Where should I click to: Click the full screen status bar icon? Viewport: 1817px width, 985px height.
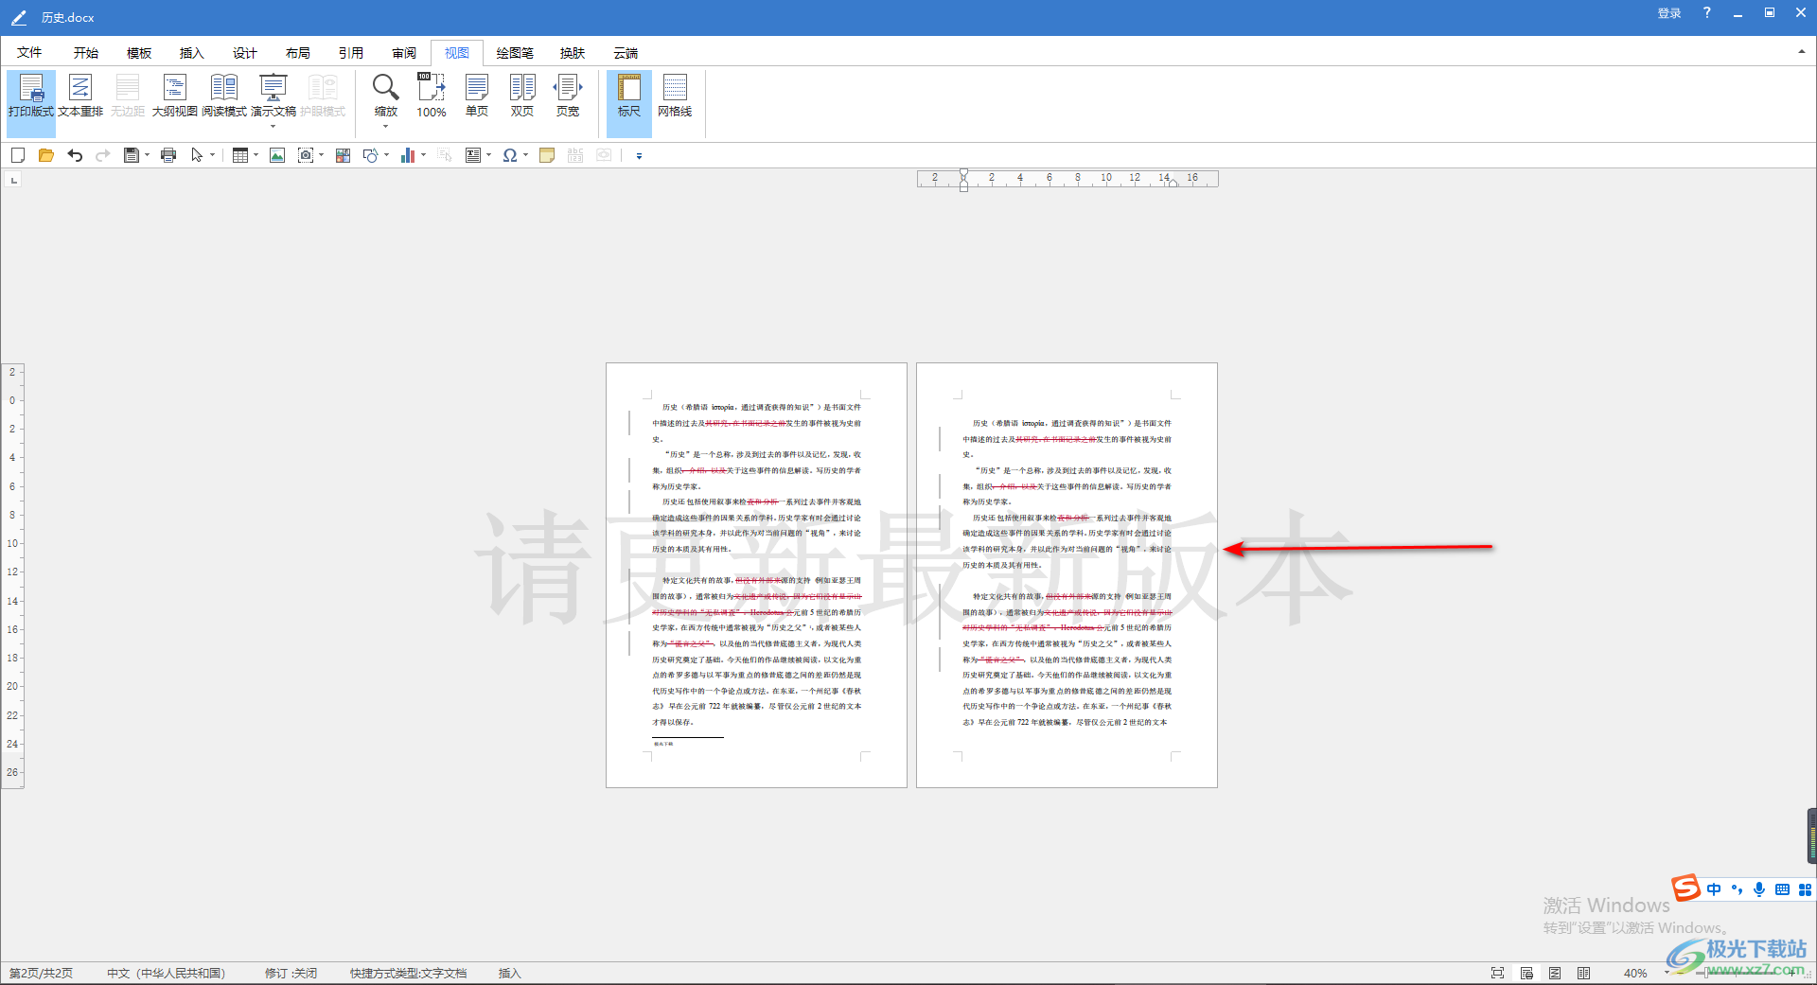coord(1497,973)
